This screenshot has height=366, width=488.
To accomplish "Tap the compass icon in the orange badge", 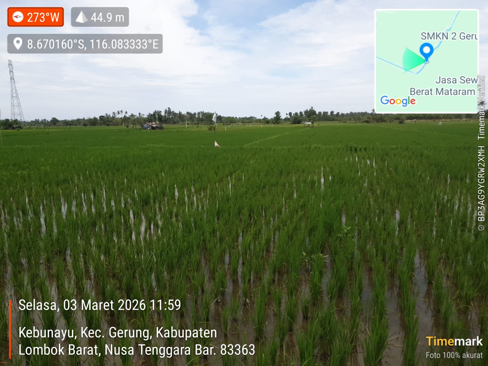I will [18, 17].
